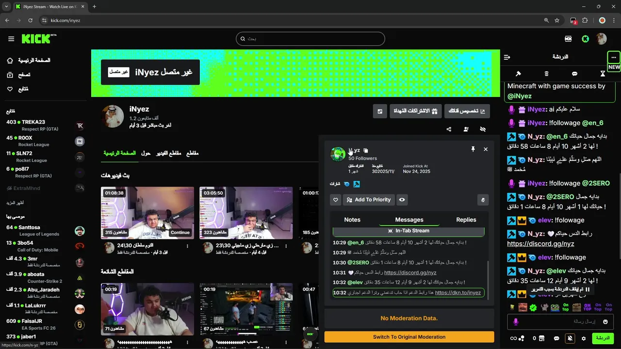This screenshot has height=349, width=621.
Task: Open the discord.gg/nyz link in user card
Action: [410, 272]
